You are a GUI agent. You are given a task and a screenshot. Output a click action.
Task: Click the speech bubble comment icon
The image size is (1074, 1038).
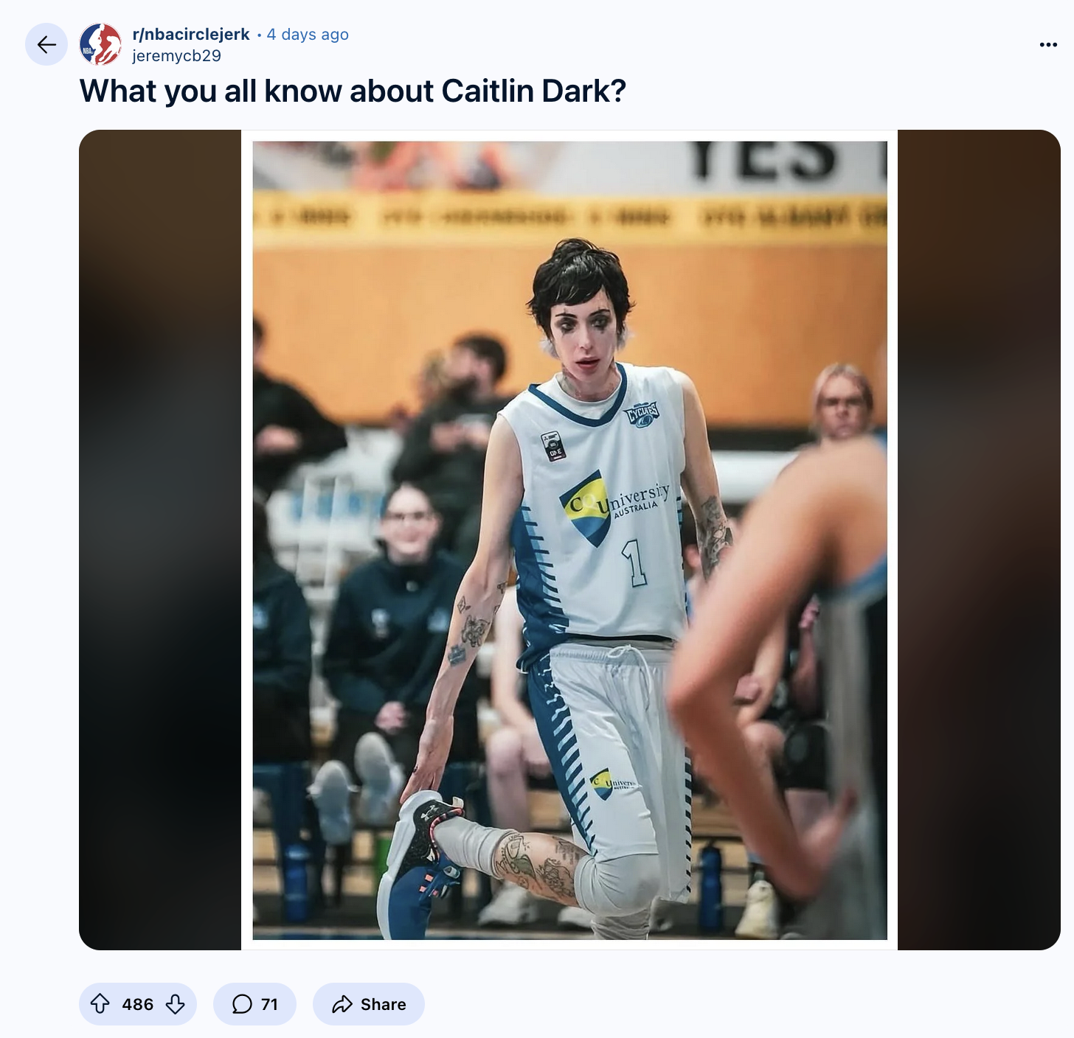point(242,1004)
